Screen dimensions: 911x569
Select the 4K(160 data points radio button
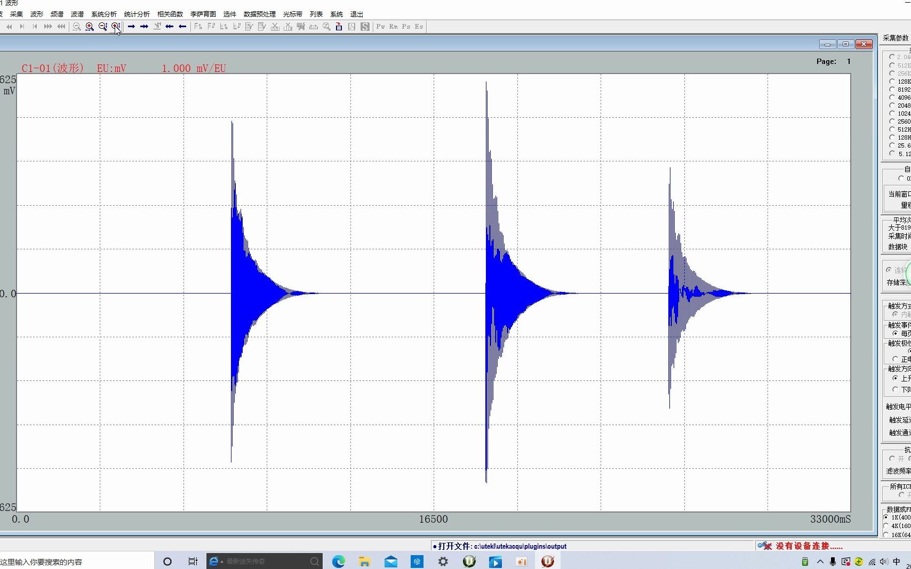[886, 526]
